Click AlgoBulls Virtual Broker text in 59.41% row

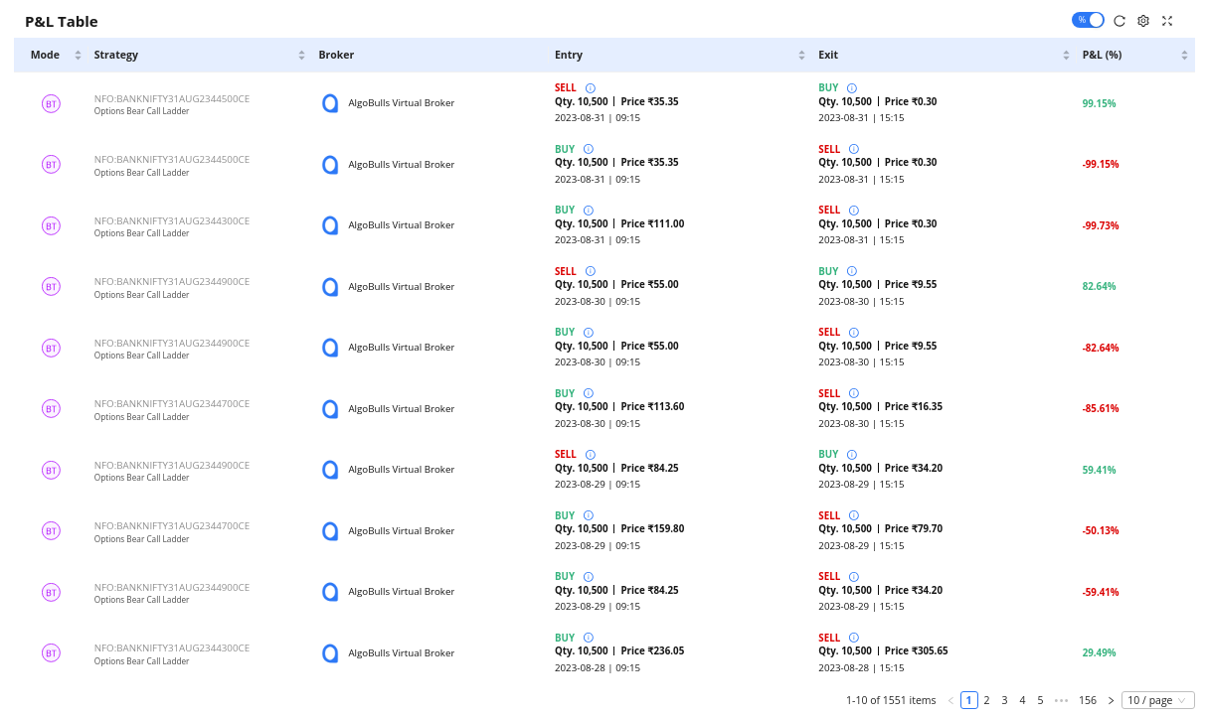[x=402, y=470]
